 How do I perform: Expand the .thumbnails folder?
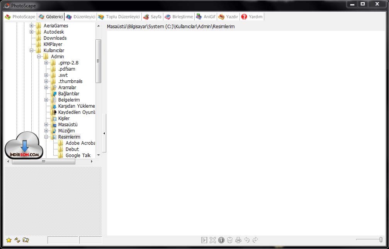tap(46, 81)
